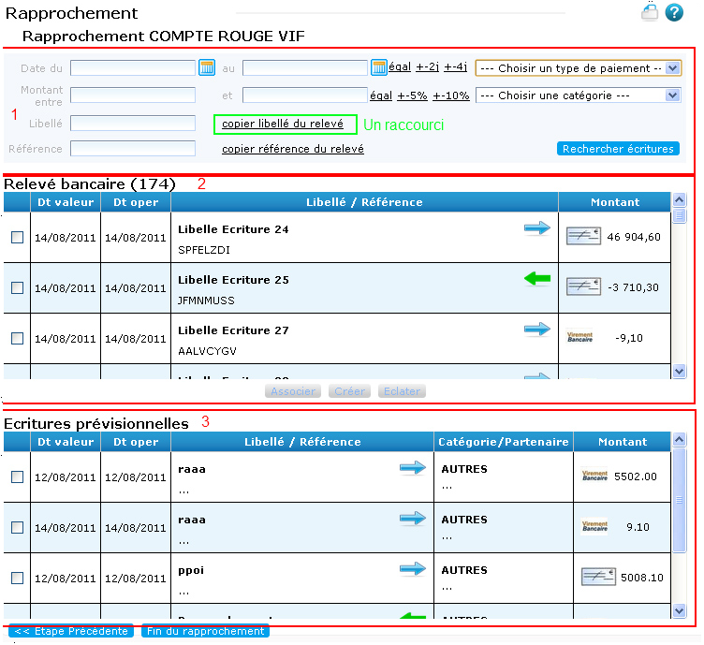This screenshot has width=704, height=645.
Task: Click 'Catégorie/Partenaire' column header
Action: pos(504,442)
